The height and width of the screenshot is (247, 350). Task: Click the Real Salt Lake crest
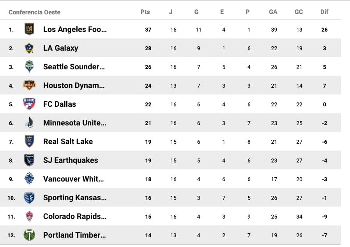(29, 141)
